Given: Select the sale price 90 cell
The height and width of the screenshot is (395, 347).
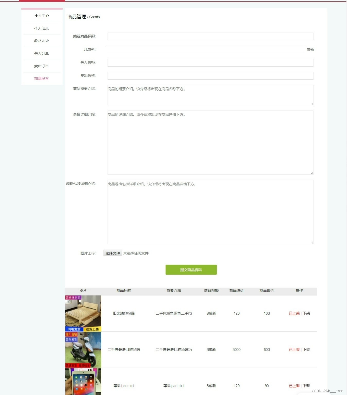Looking at the screenshot, I should (x=267, y=386).
